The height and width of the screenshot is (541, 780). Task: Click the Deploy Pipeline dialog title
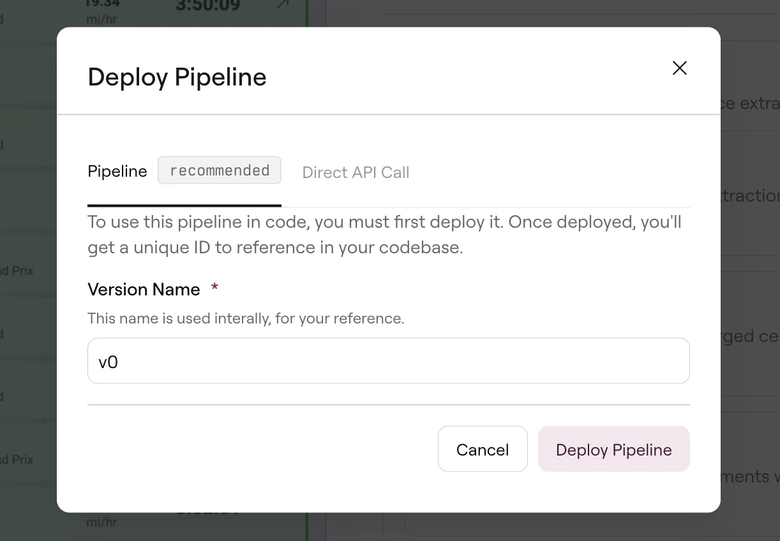pyautogui.click(x=177, y=77)
